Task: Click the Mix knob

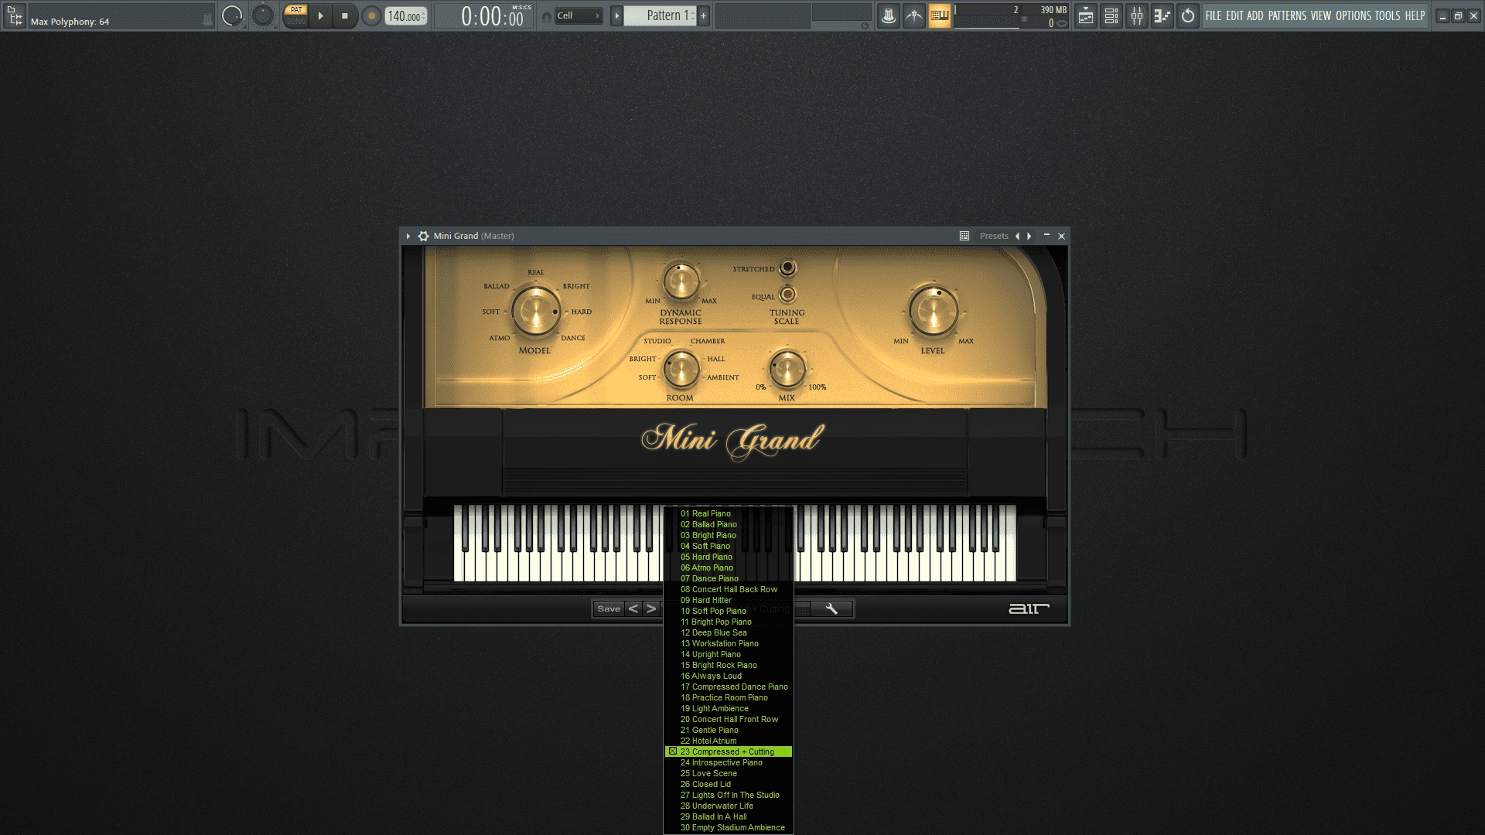Action: pyautogui.click(x=787, y=369)
